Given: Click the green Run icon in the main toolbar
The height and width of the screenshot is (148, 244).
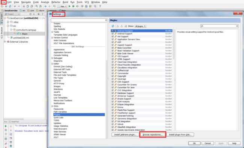Looking at the screenshot, I should 69,6.
